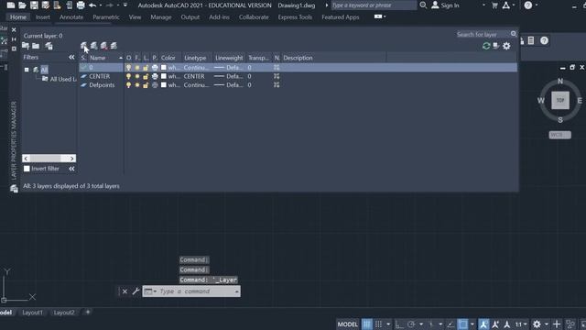Click workspace switching gear in status bar

click(537, 324)
